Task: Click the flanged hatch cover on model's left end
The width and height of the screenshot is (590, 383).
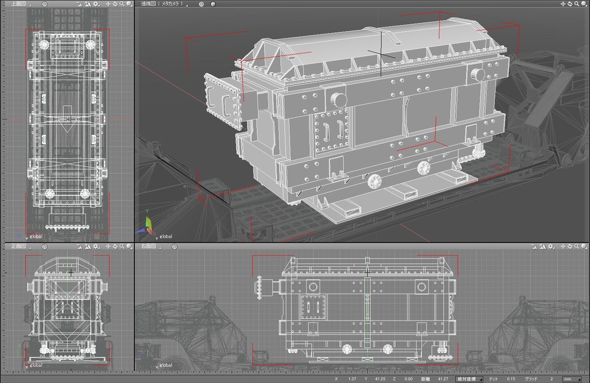Action: pos(222,101)
